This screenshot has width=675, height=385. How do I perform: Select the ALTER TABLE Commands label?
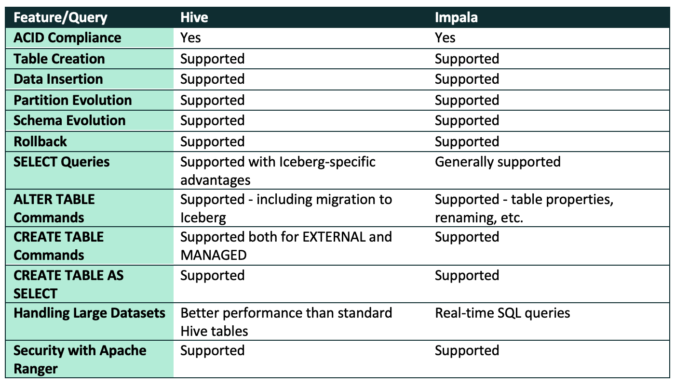click(54, 208)
